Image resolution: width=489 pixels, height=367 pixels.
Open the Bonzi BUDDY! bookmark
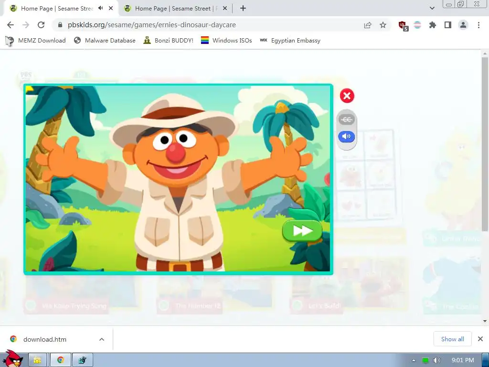[x=169, y=41]
